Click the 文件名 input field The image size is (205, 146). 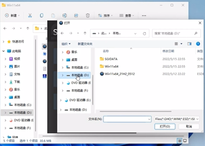(x=127, y=119)
